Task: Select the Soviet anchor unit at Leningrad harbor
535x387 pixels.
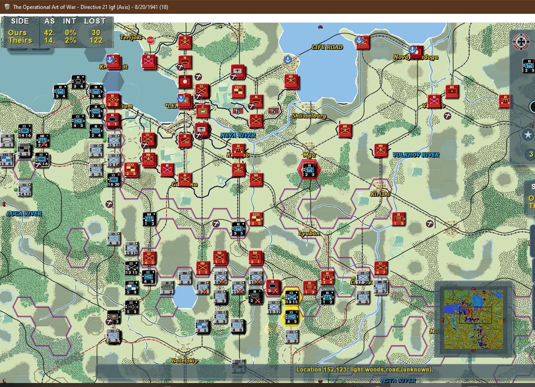Action: pyautogui.click(x=184, y=101)
